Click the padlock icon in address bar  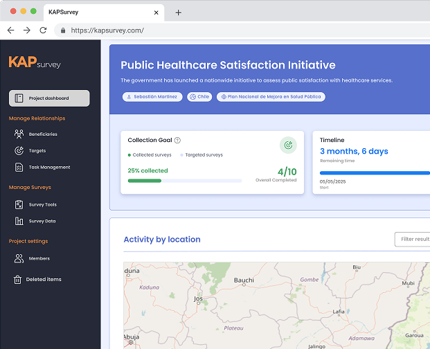(x=63, y=30)
